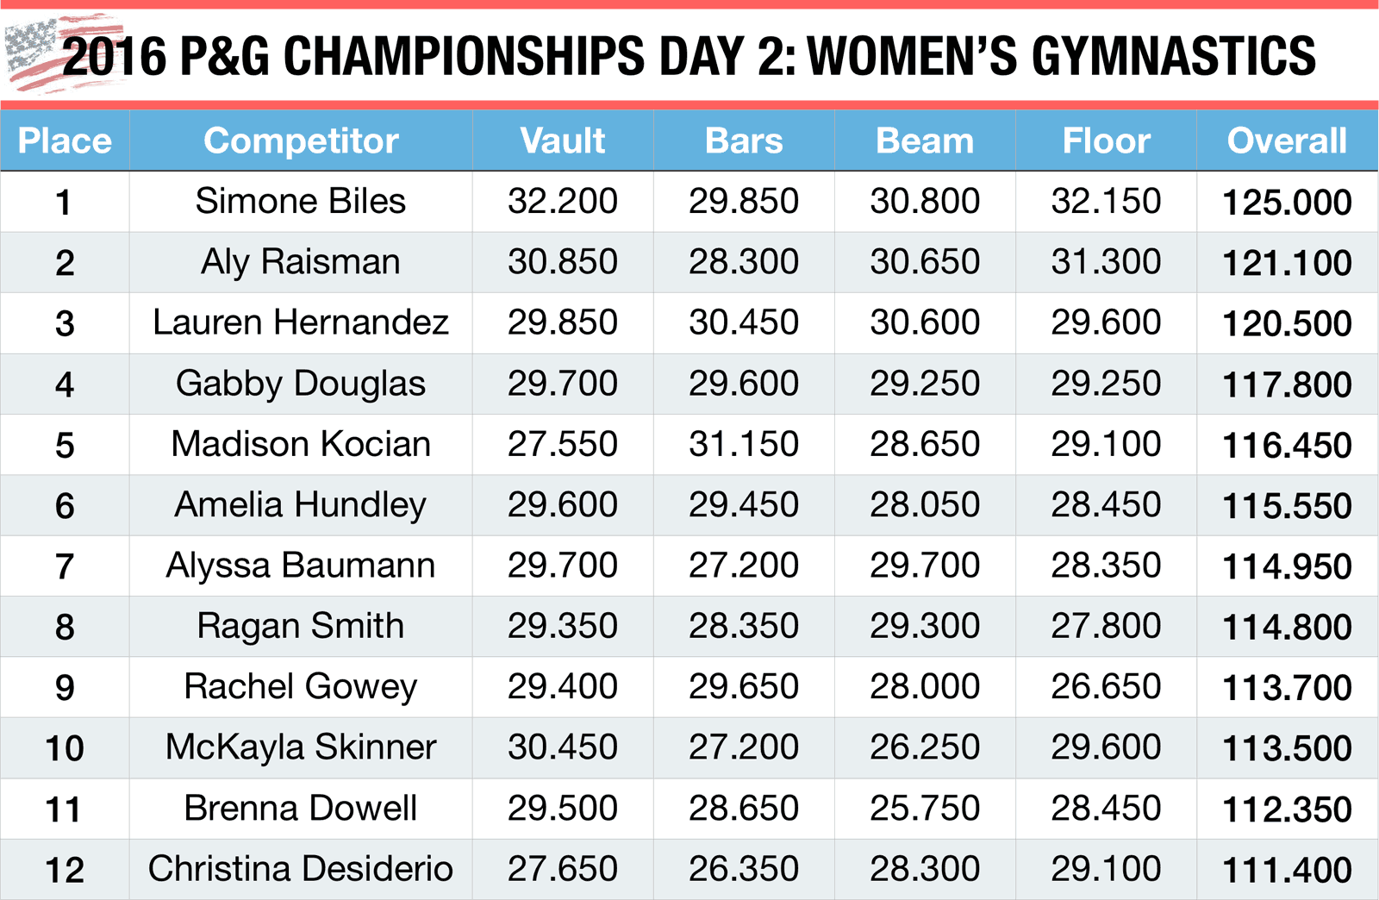The height and width of the screenshot is (900, 1379).
Task: Click the Overall column header
Action: click(1287, 141)
